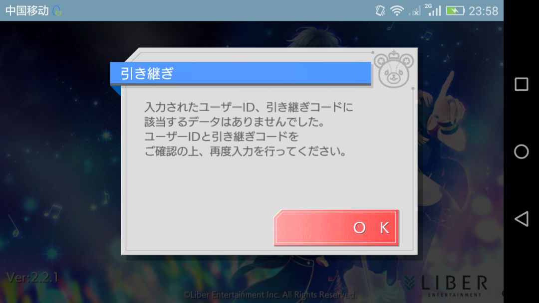This screenshot has height=303, width=539.
Task: Tap the 引き継ぎ dialog title bar
Action: 241,73
